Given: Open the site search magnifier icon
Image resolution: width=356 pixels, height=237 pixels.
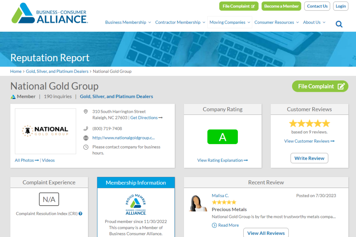Looking at the screenshot, I should click(339, 24).
